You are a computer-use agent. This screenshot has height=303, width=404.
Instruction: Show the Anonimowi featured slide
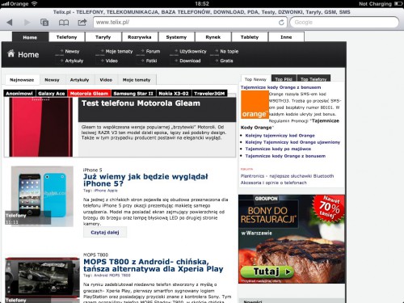(x=19, y=94)
